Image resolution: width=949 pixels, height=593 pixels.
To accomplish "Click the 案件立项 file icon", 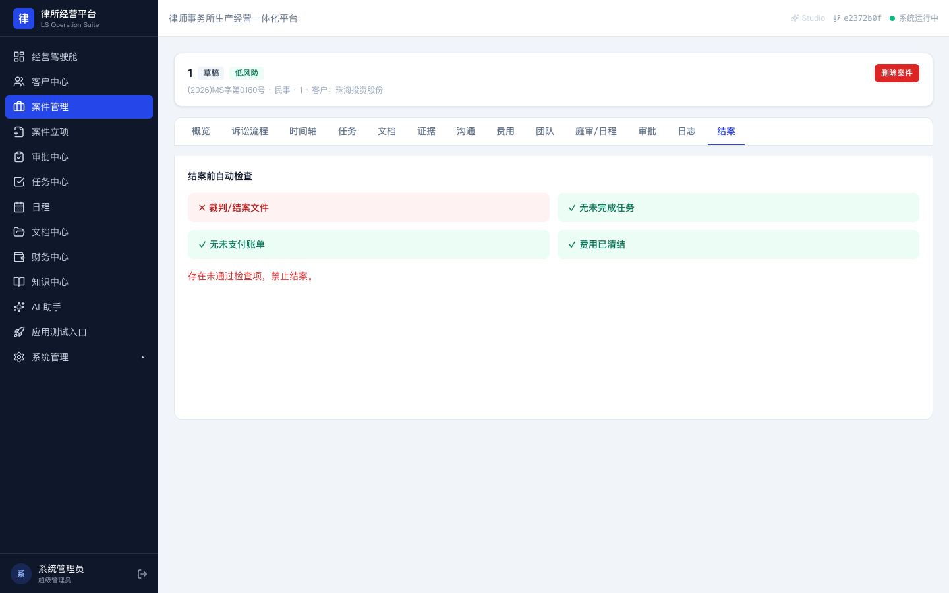I will click(x=19, y=132).
